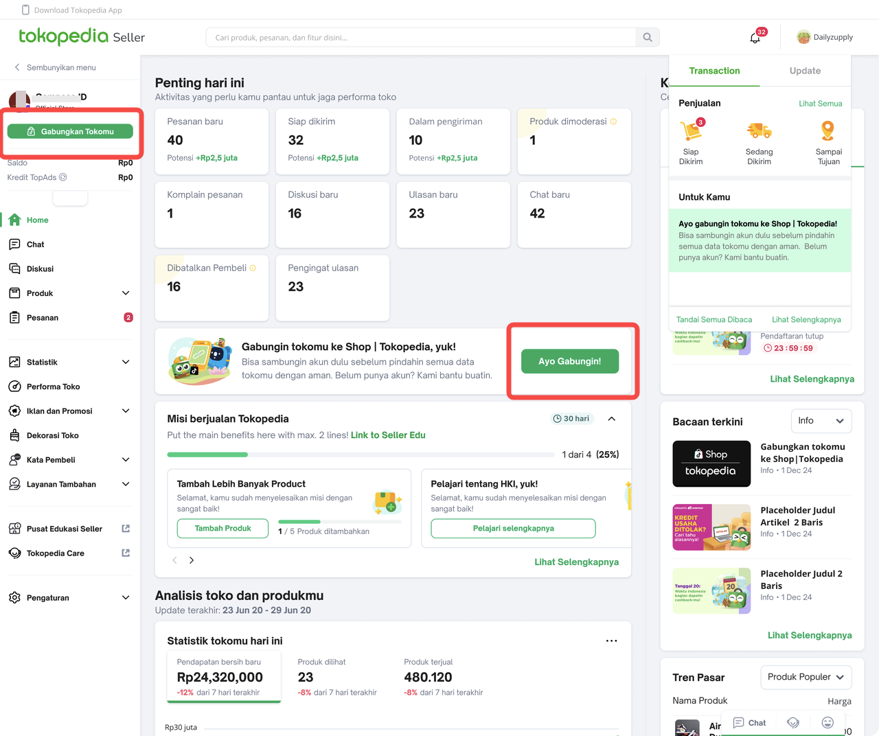Expand Kata Pembeli sidebar menu
The height and width of the screenshot is (736, 879).
[x=126, y=459]
